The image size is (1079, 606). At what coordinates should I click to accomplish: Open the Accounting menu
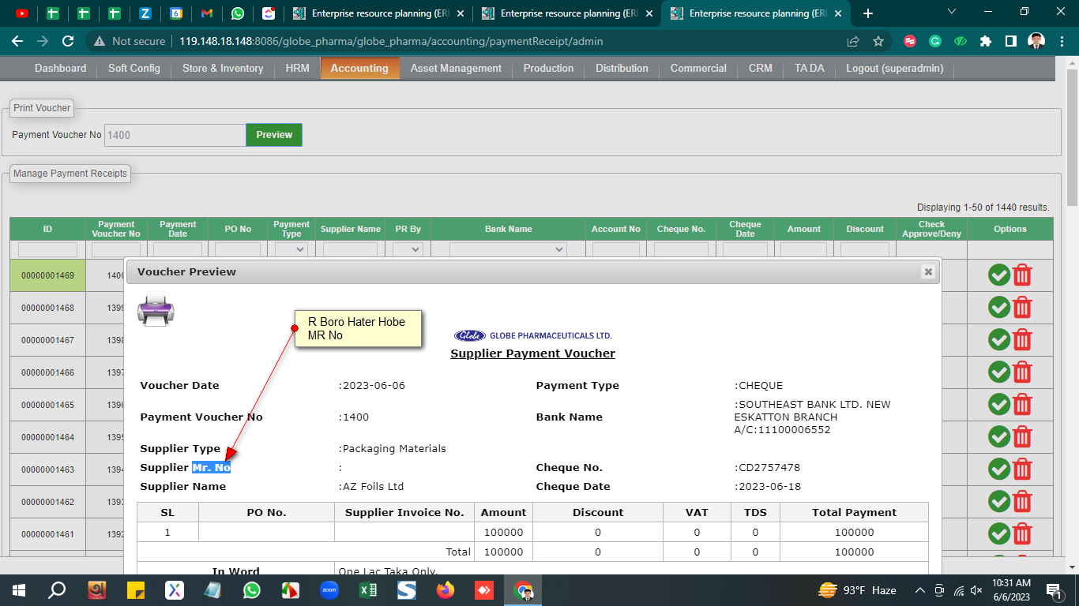(x=359, y=69)
